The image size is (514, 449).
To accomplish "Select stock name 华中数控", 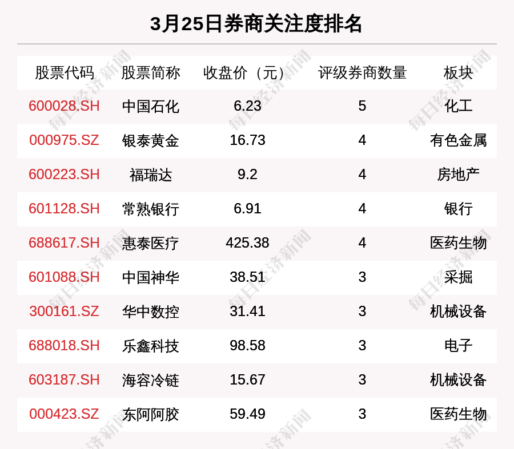I will point(150,312).
